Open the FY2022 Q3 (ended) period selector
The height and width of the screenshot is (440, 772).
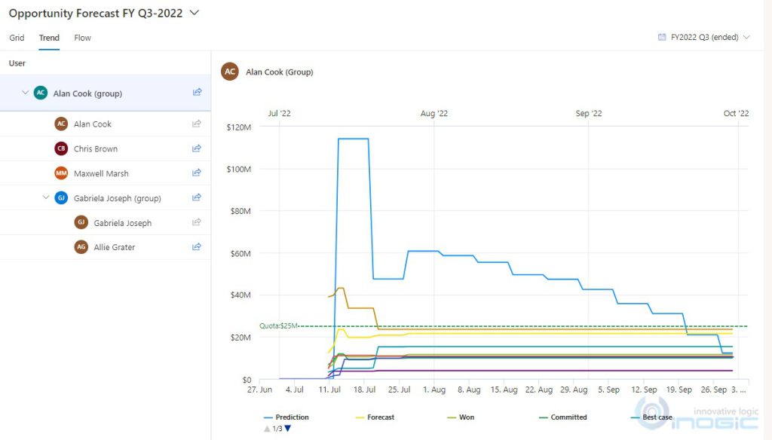point(705,36)
